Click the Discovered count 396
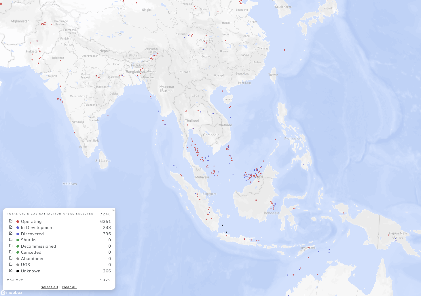This screenshot has width=421, height=296. pyautogui.click(x=107, y=234)
